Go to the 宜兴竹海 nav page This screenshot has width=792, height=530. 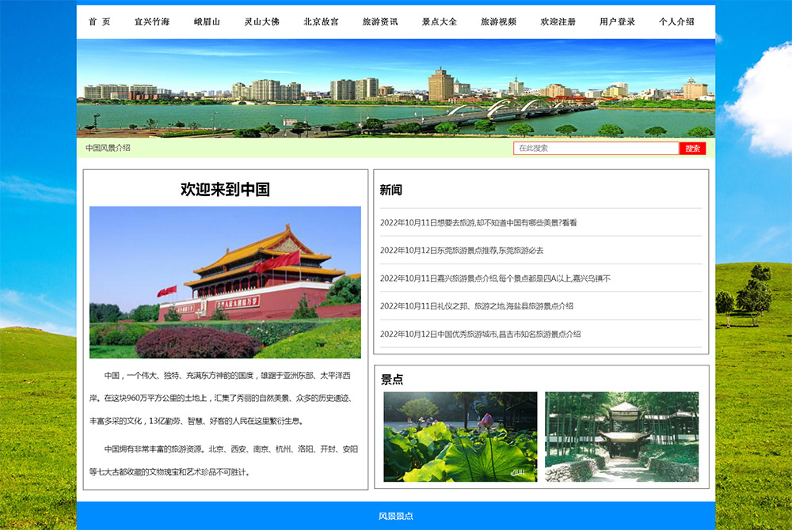152,21
